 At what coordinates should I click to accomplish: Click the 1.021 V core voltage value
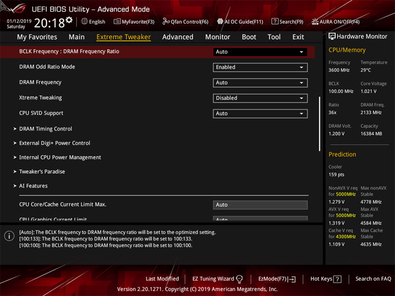[369, 92]
